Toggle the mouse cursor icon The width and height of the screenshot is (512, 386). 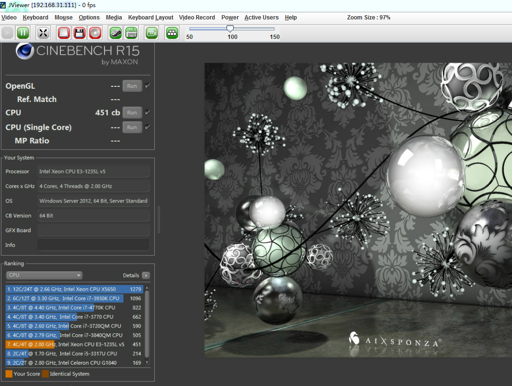[115, 33]
